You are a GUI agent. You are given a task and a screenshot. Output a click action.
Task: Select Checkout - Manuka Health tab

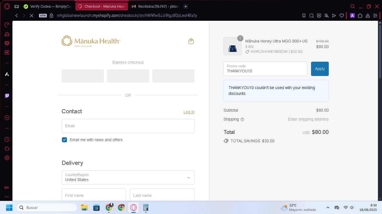click(102, 6)
